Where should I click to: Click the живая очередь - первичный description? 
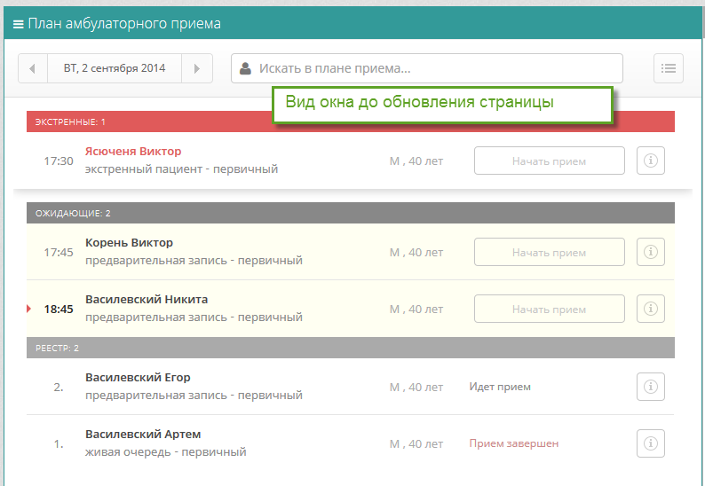[x=166, y=452]
